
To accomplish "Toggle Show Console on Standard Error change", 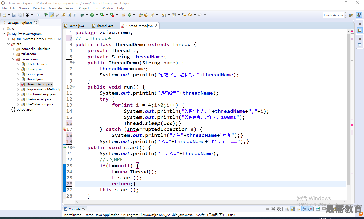I will (310, 209).
